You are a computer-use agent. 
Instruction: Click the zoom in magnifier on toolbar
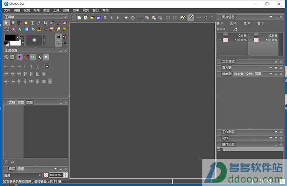pos(205,18)
